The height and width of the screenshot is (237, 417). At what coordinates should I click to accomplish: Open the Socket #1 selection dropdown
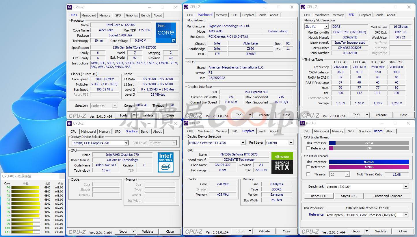pyautogui.click(x=115, y=106)
